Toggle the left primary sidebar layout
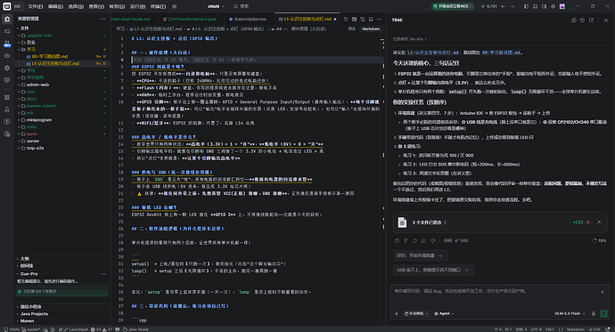Viewport: 615px width, 332px height. click(x=526, y=6)
